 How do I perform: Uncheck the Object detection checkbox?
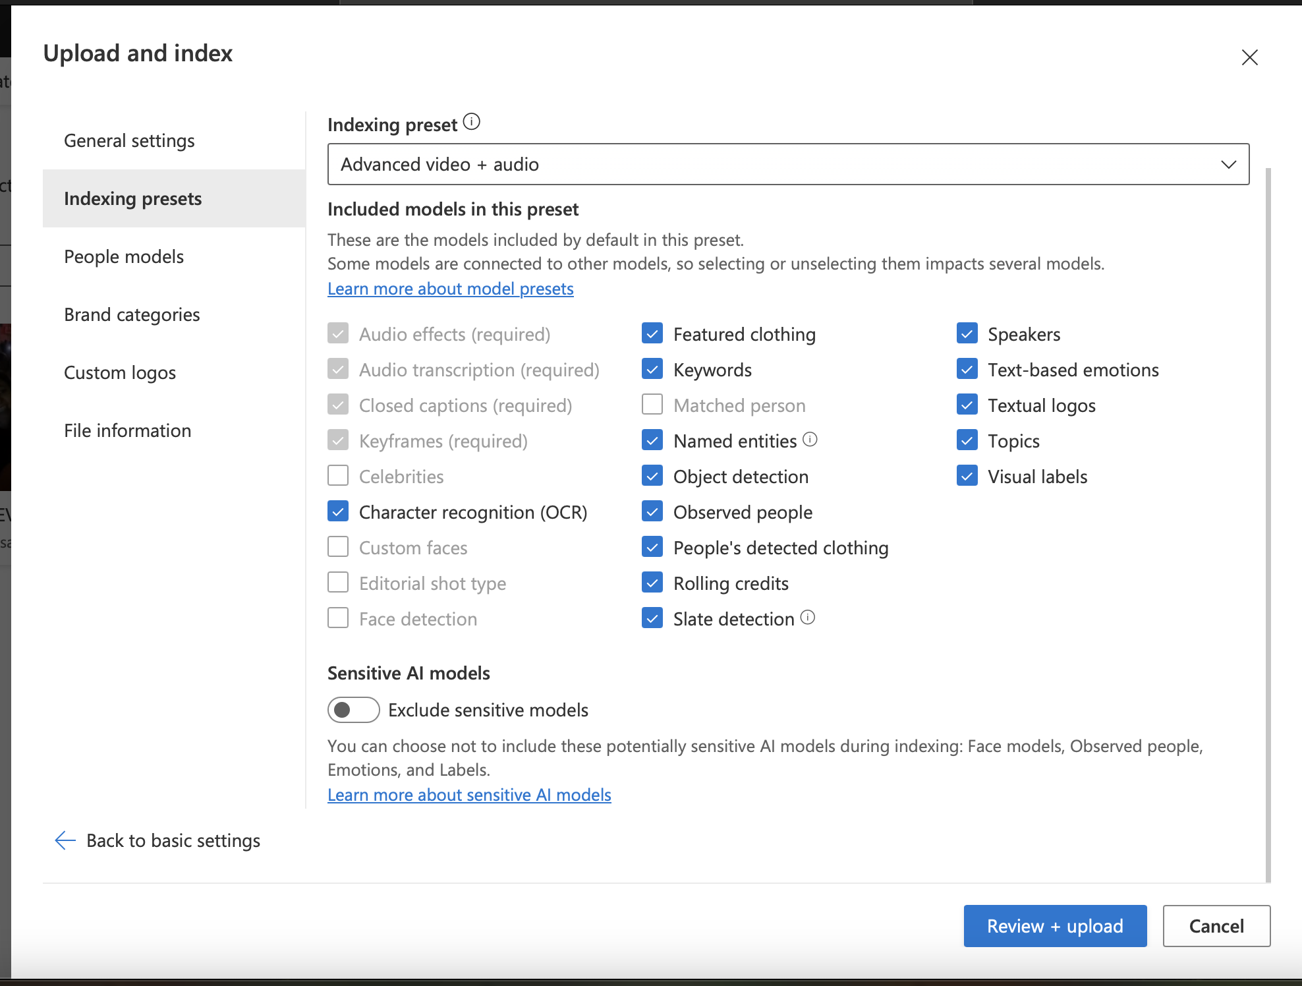652,476
